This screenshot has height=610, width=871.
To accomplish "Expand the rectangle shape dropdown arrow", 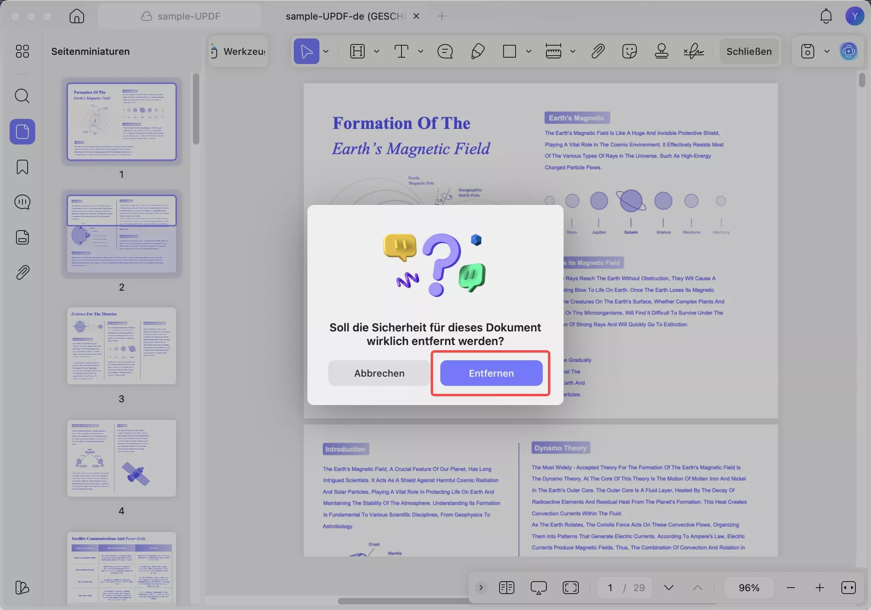I will click(529, 51).
